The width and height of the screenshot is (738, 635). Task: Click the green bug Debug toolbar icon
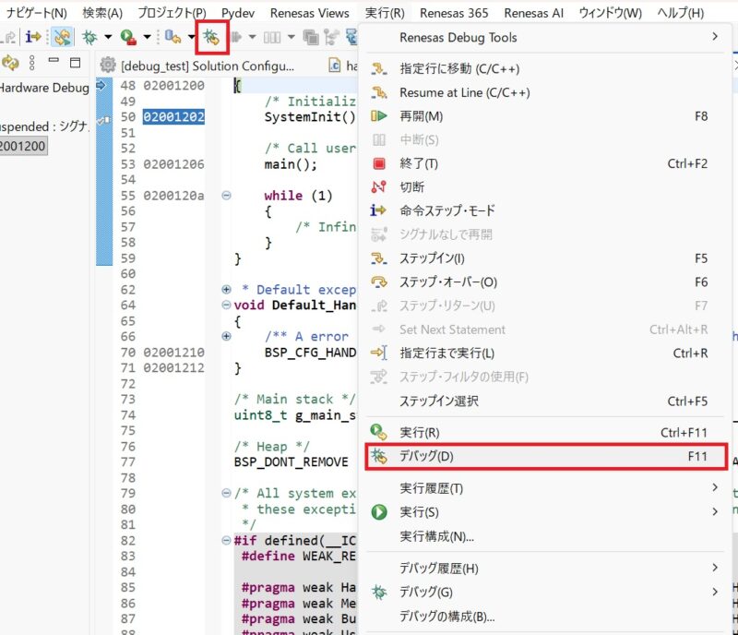click(x=90, y=37)
